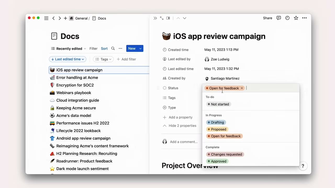Open the help question mark button
Viewport: 335px width, 188px height.
pos(303,166)
